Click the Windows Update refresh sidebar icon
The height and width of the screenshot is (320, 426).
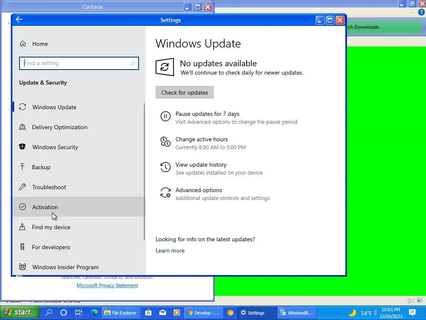22,107
